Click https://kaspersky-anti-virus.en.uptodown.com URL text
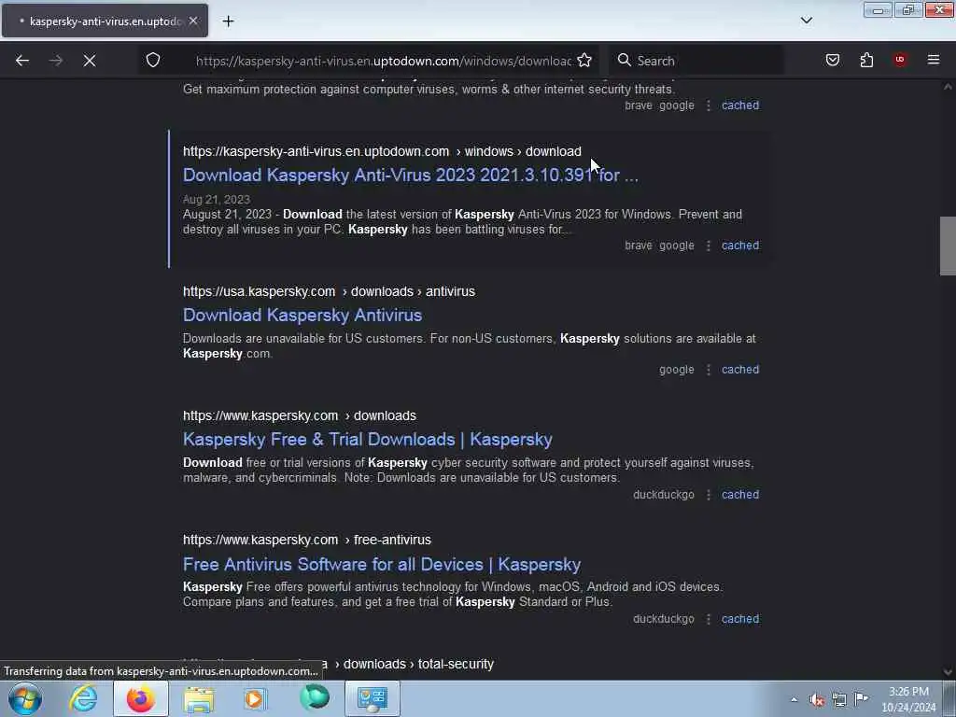The image size is (956, 717). 316,151
